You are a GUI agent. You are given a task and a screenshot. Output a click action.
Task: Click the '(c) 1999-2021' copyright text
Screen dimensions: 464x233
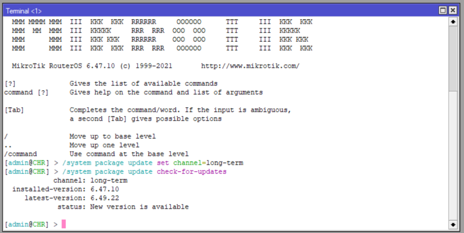(146, 66)
